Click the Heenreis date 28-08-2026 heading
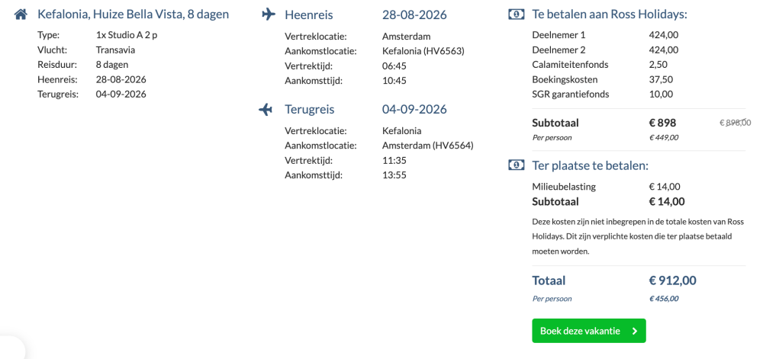 414,15
